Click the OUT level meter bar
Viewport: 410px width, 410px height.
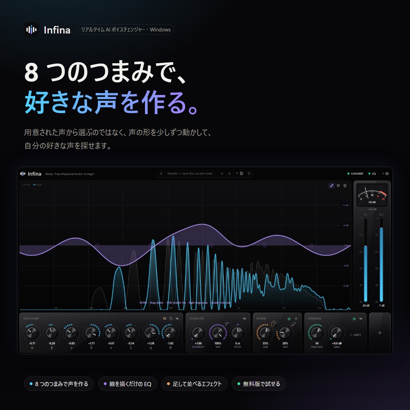[381, 260]
